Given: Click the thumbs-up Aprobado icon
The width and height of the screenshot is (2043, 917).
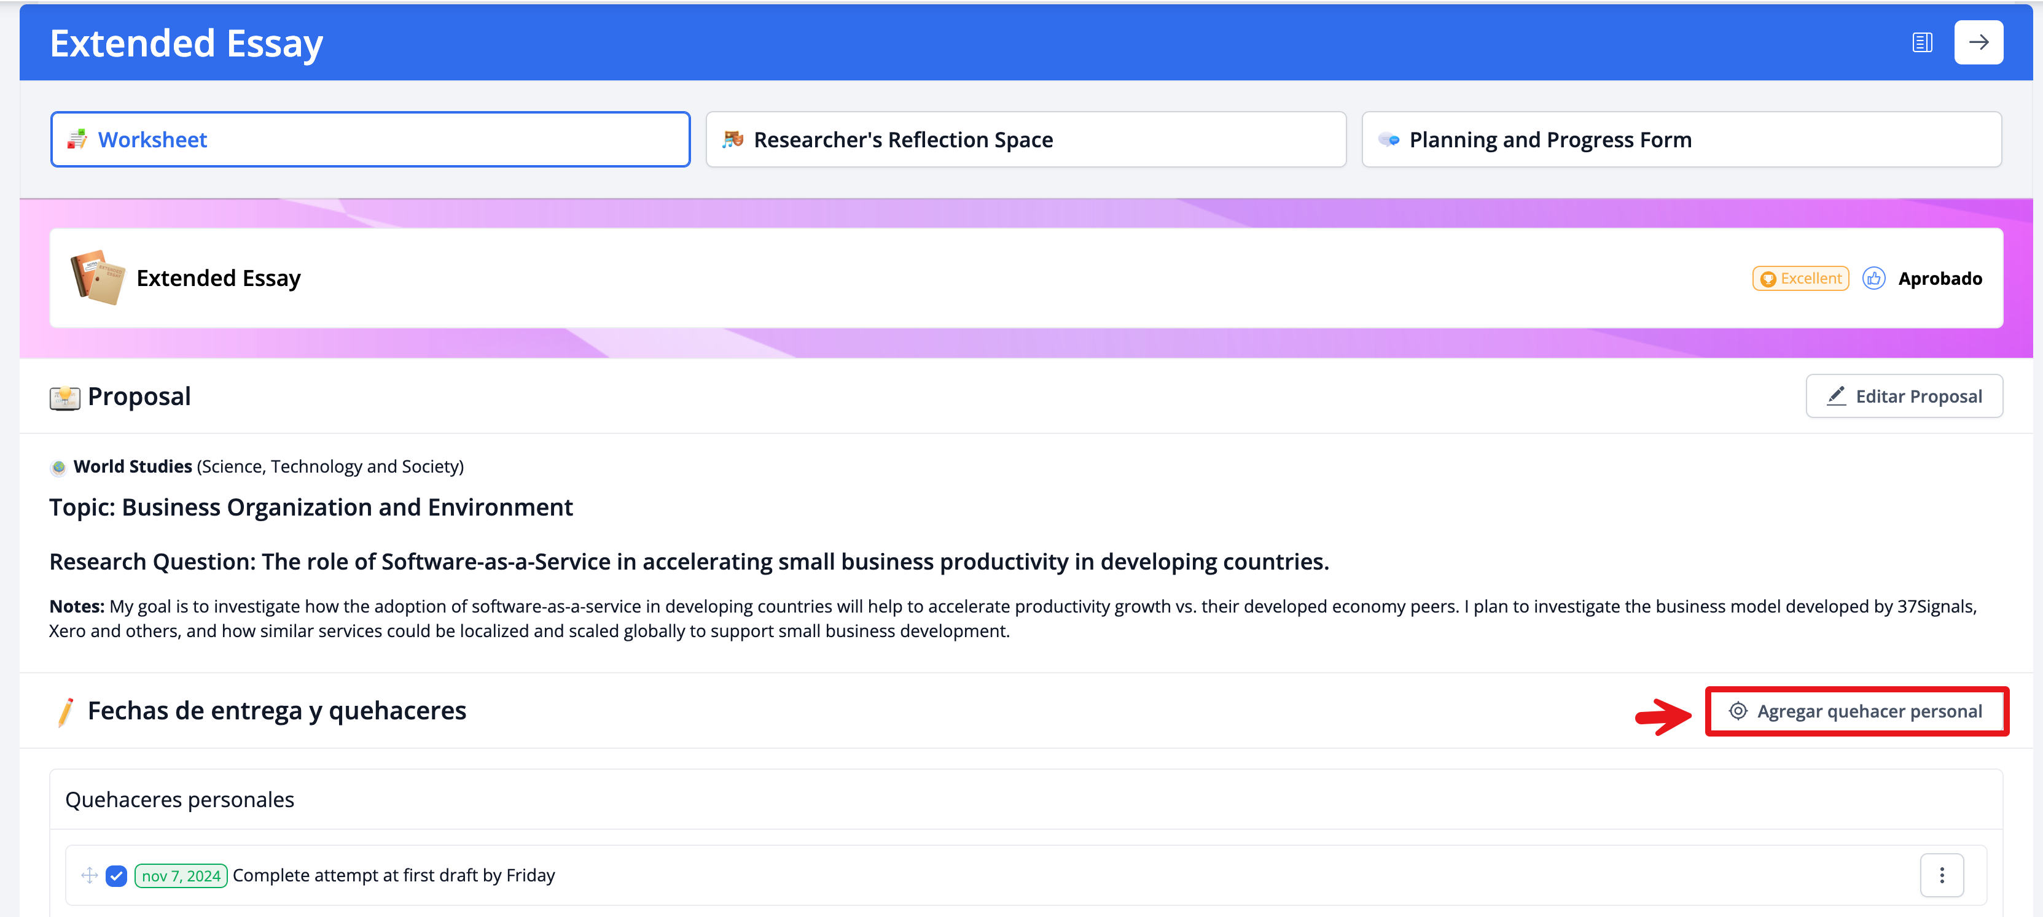Looking at the screenshot, I should point(1873,278).
